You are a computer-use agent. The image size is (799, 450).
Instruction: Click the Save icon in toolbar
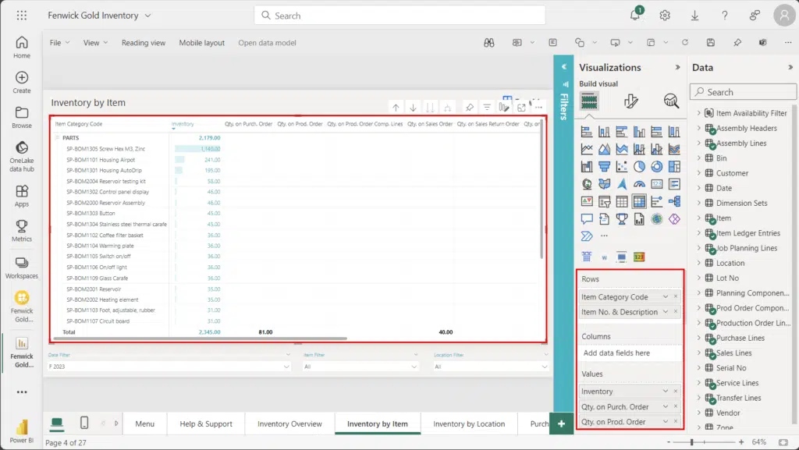pyautogui.click(x=711, y=43)
